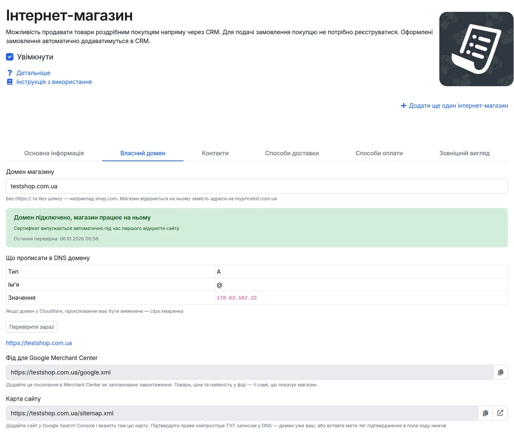Click the Фід для Google Merchant Center label

point(52,358)
